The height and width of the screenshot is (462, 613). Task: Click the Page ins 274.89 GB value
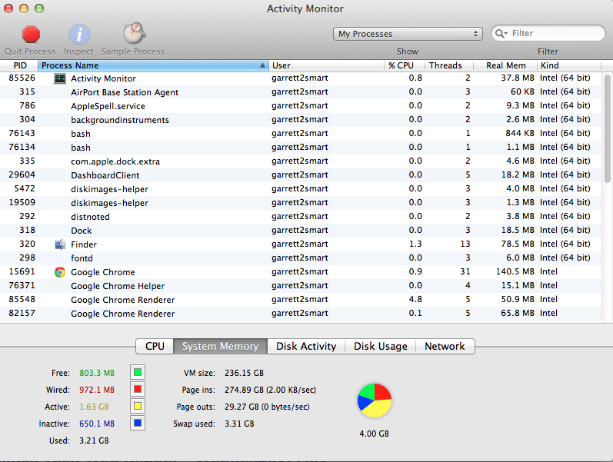tap(270, 390)
